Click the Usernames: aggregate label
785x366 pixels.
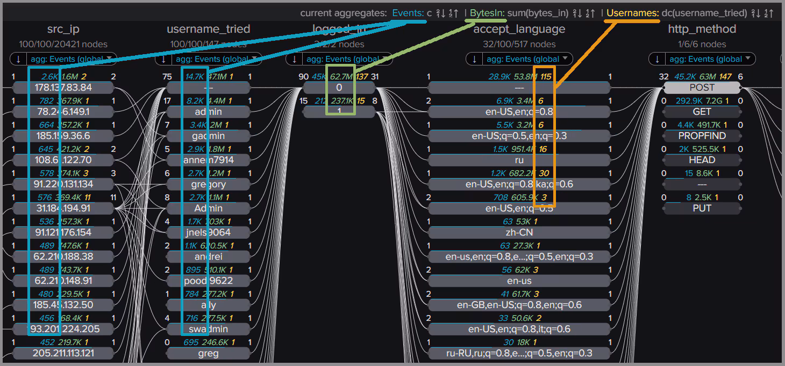(x=633, y=13)
